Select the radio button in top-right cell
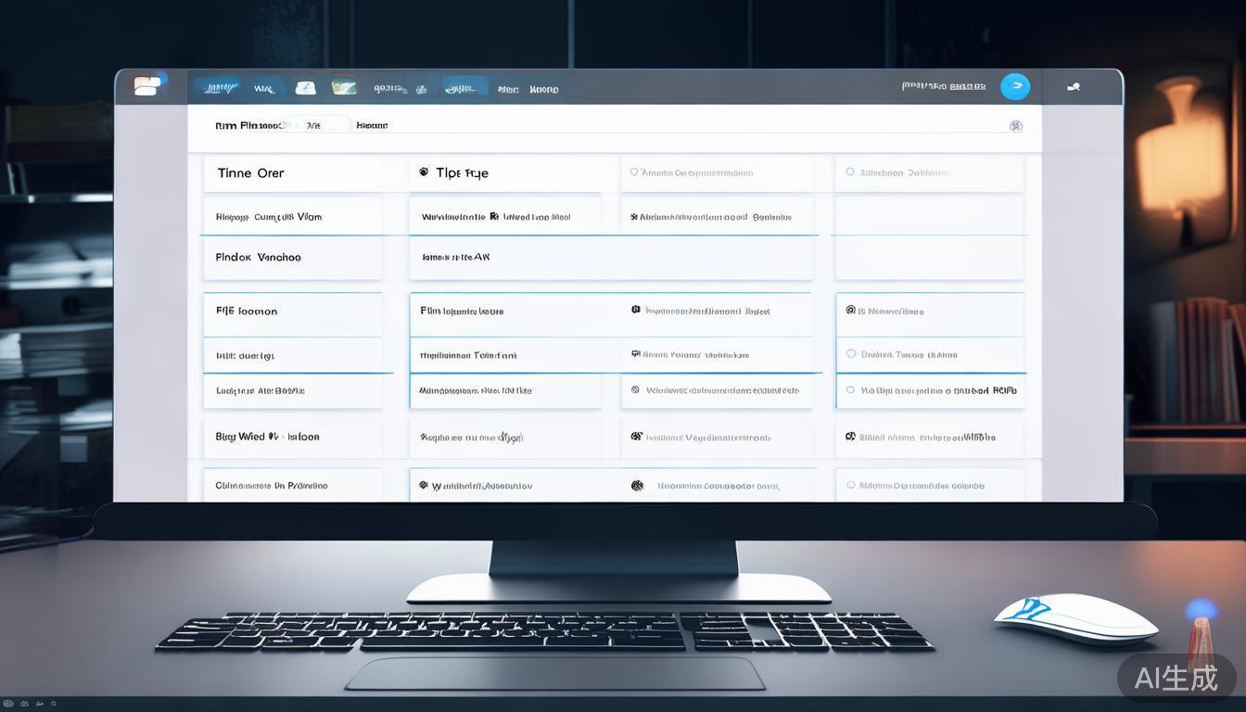1246x712 pixels. pos(850,172)
